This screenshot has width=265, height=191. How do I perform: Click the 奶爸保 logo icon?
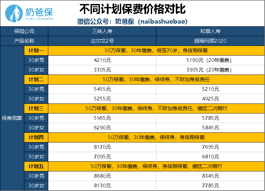coord(14,13)
